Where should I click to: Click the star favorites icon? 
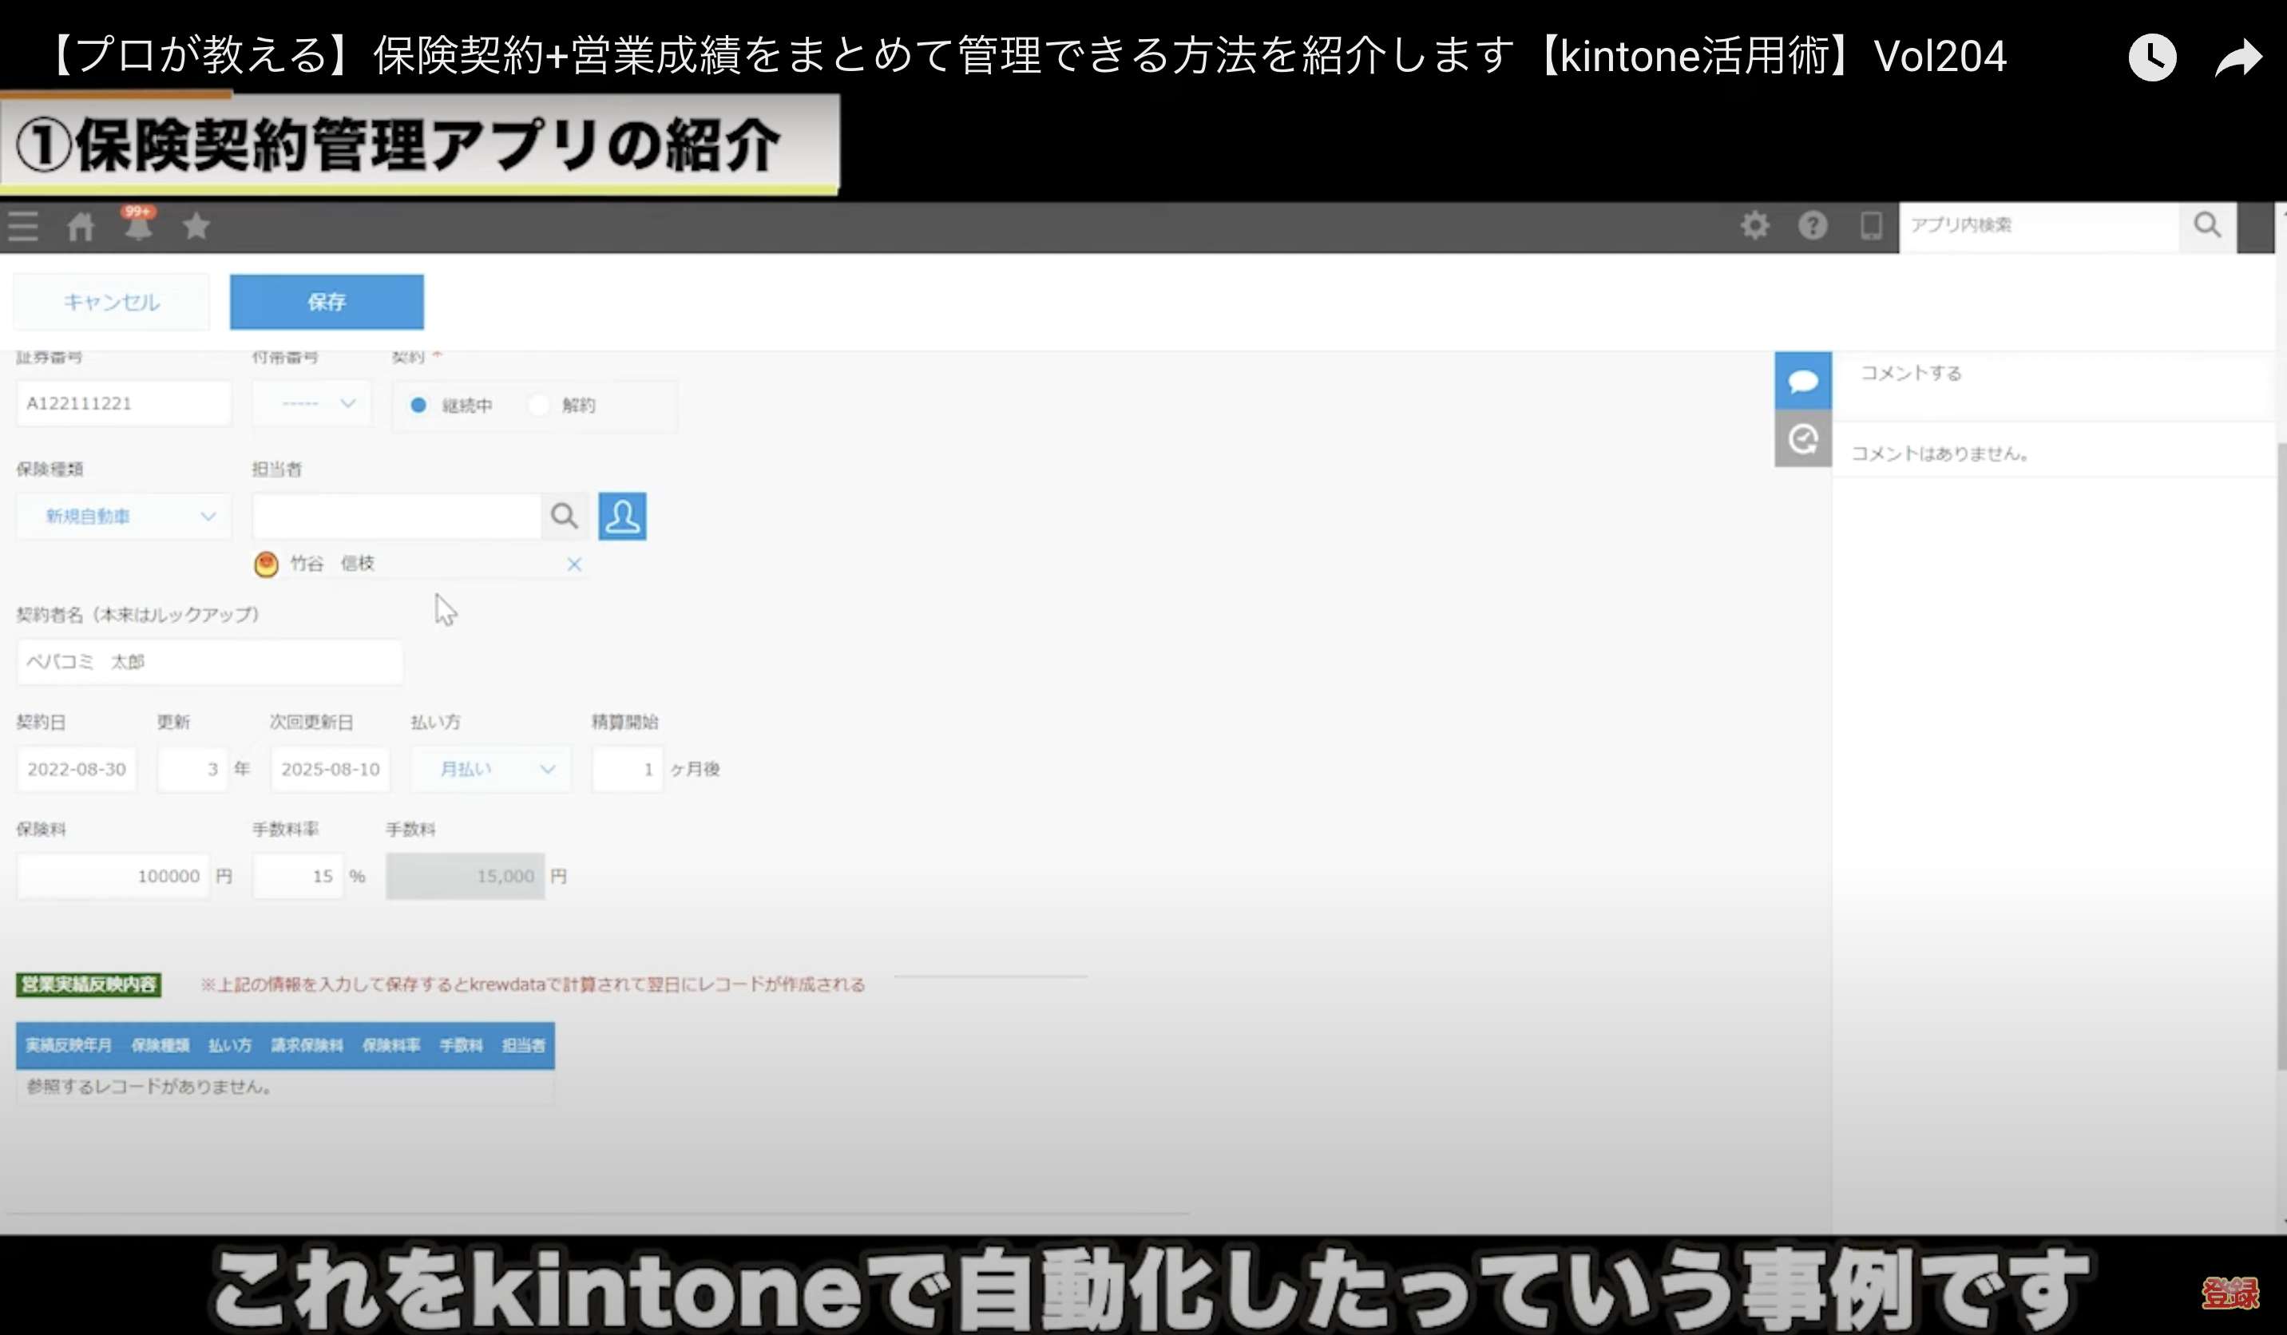click(196, 226)
